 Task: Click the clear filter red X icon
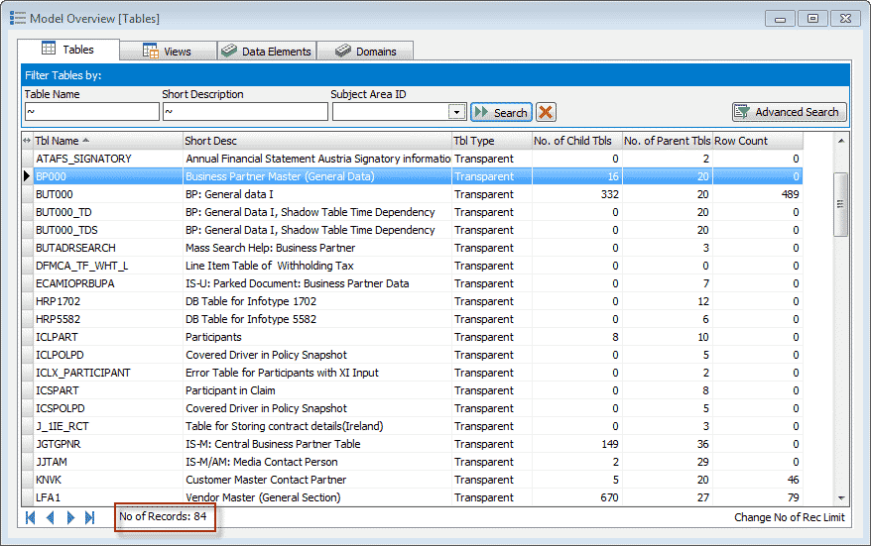click(546, 112)
